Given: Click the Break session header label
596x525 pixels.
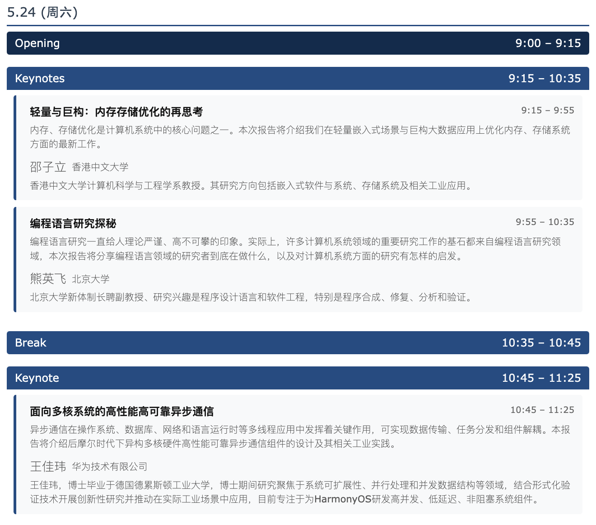Looking at the screenshot, I should (31, 343).
